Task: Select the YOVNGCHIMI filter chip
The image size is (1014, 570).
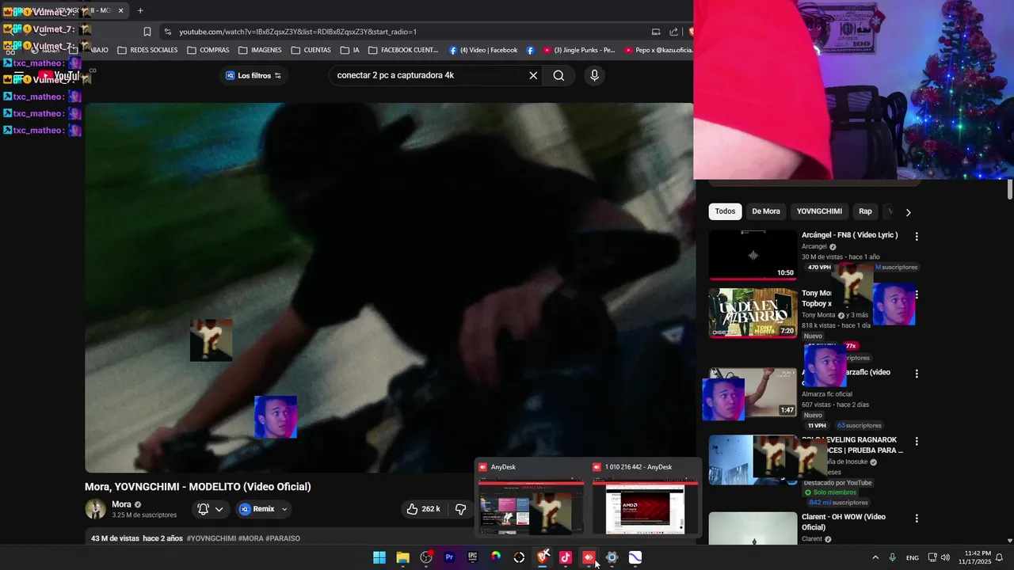Action: 819,211
